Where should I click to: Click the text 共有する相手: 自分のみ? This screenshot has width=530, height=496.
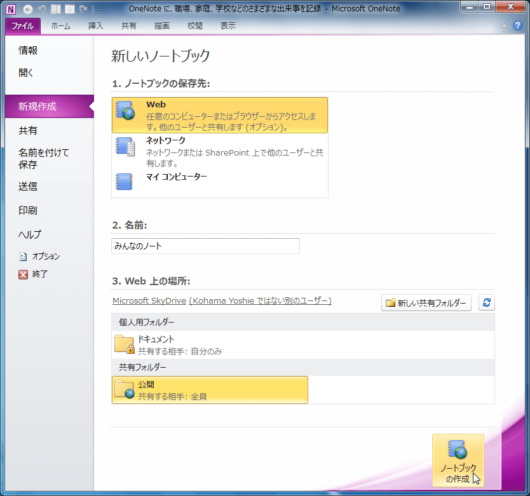[x=180, y=351]
